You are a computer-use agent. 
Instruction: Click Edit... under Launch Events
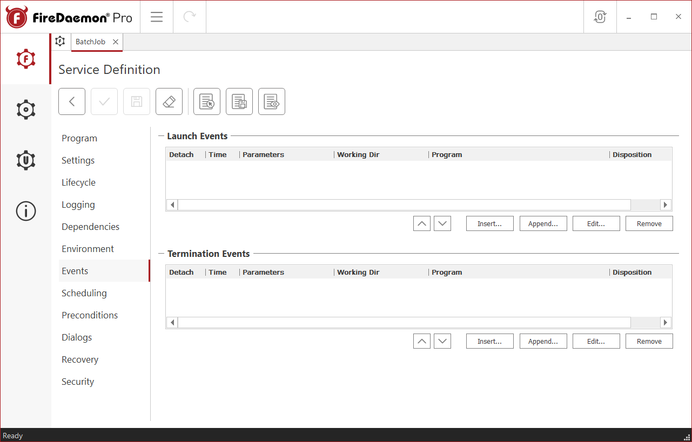[596, 223]
